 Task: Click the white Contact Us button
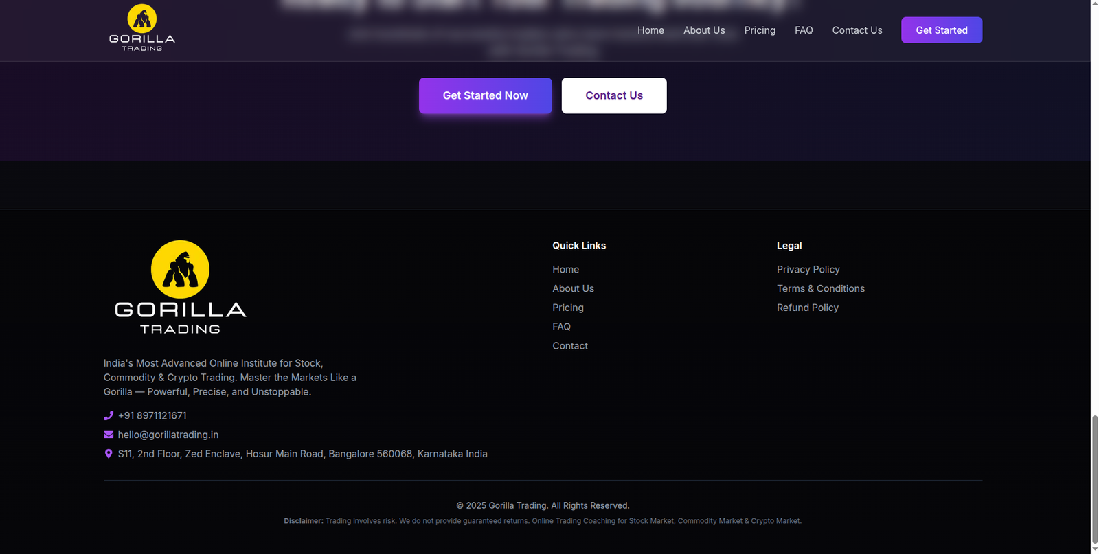point(614,95)
